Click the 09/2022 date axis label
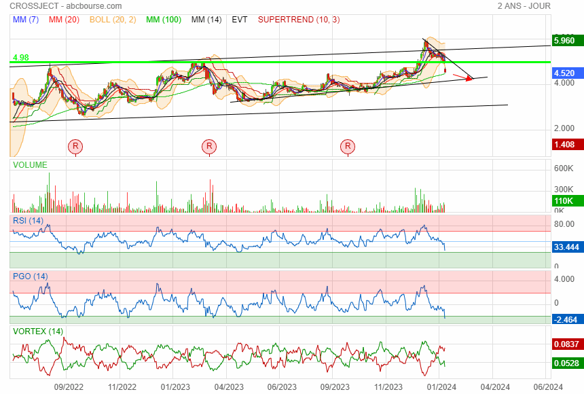 (x=69, y=387)
